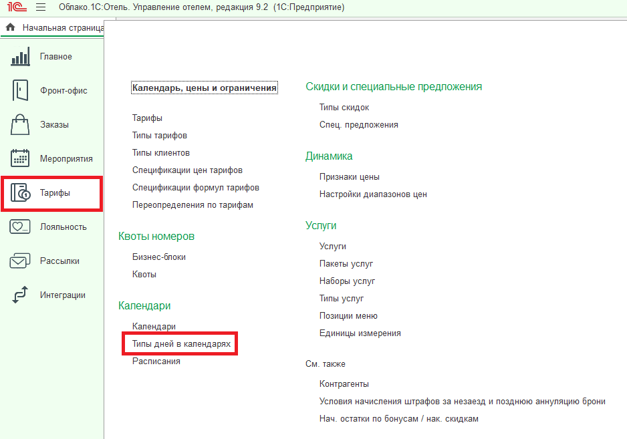Click the Лояльность heart card icon
The height and width of the screenshot is (439, 627).
click(20, 227)
